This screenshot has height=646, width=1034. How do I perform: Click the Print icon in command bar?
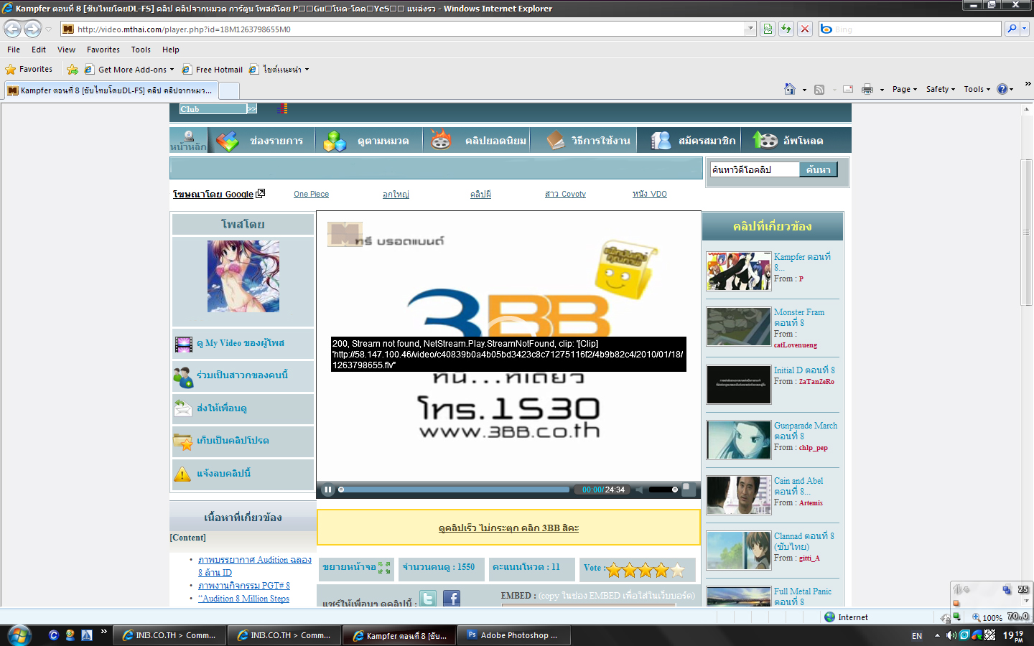pyautogui.click(x=867, y=89)
